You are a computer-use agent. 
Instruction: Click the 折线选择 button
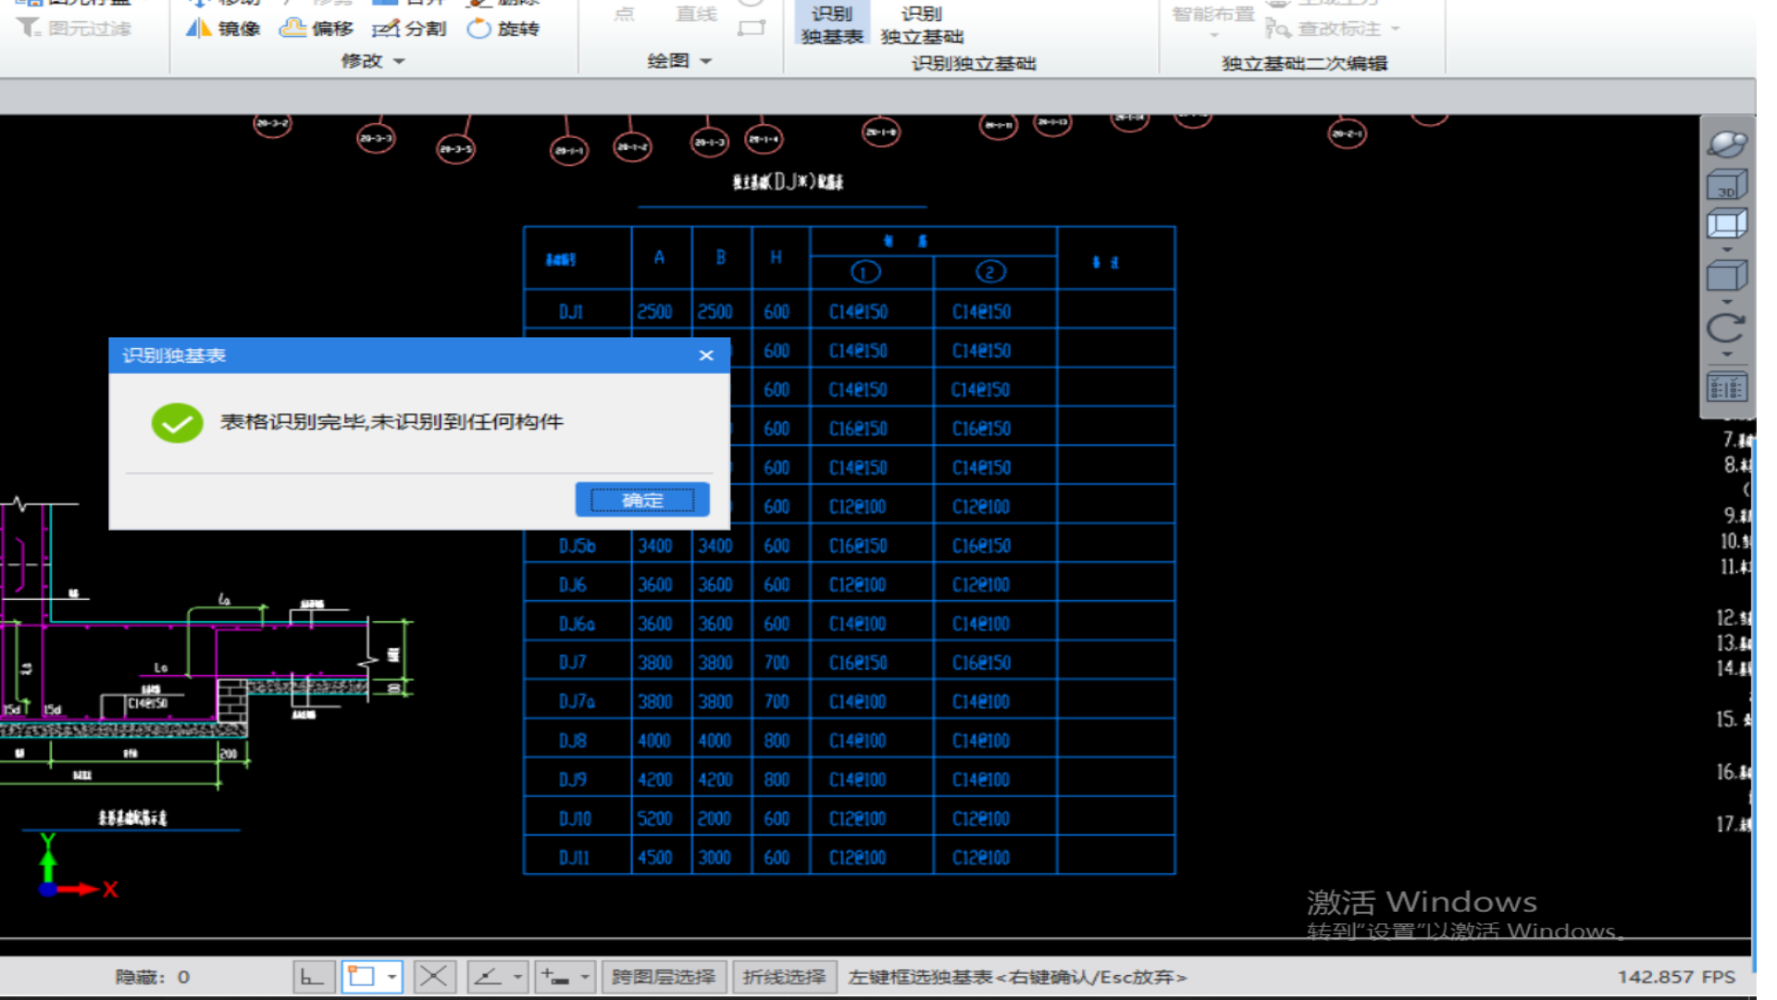[x=784, y=977]
